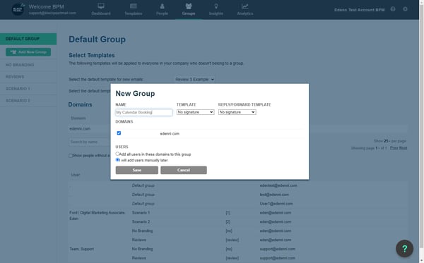Open the Template dropdown in New Group
Viewport: 424px width, 263px height.
pyautogui.click(x=195, y=112)
